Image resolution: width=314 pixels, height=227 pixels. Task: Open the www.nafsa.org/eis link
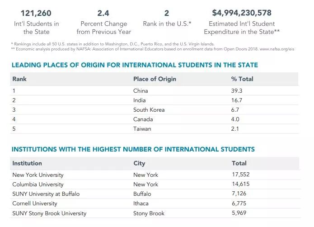click(x=277, y=49)
